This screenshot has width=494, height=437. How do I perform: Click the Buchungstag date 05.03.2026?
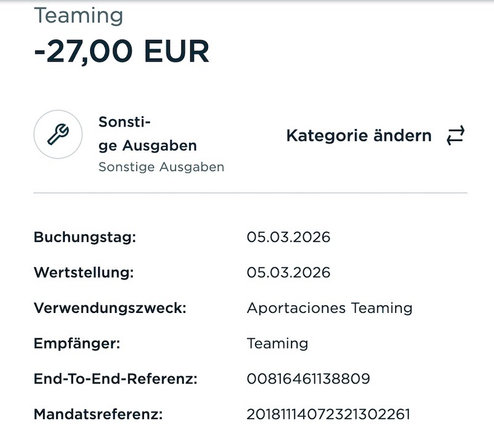(x=288, y=237)
